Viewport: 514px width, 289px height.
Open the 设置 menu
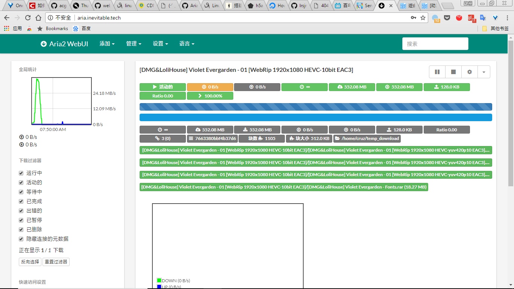[x=160, y=44]
